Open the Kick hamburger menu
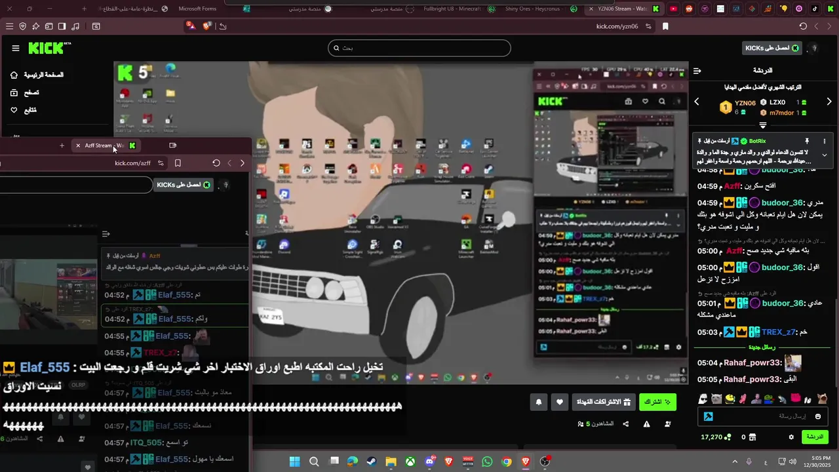 (16, 48)
